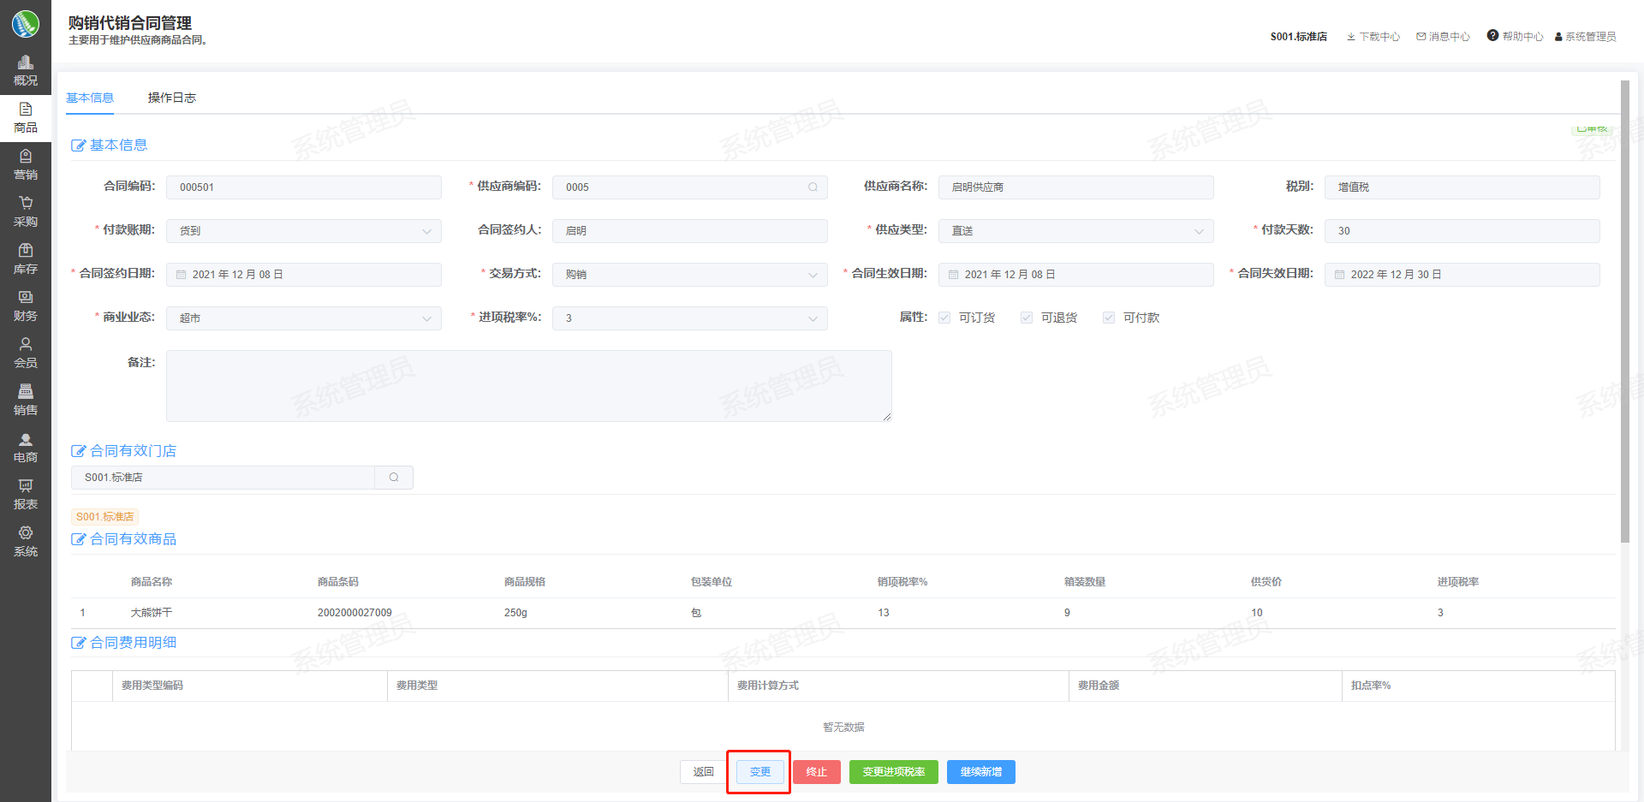
Task: Toggle the 可付款 checkbox
Action: 1109,318
